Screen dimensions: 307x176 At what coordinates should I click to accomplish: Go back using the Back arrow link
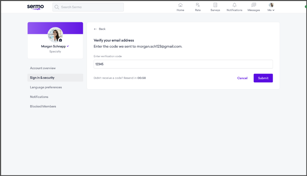(x=99, y=29)
